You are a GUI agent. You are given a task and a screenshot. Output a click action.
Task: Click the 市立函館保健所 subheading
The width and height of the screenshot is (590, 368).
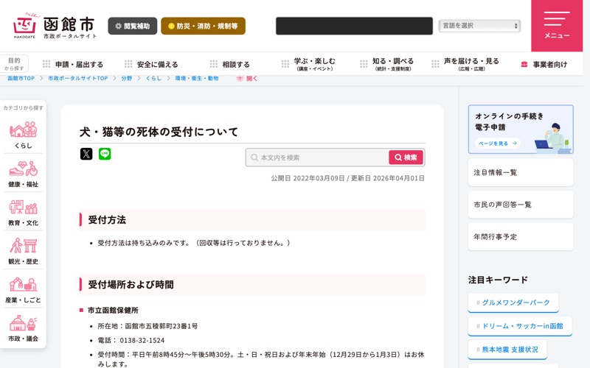click(113, 310)
